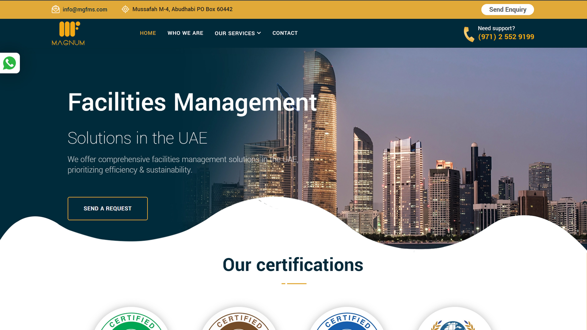587x330 pixels.
Task: Click the envelope email icon
Action: coord(56,9)
